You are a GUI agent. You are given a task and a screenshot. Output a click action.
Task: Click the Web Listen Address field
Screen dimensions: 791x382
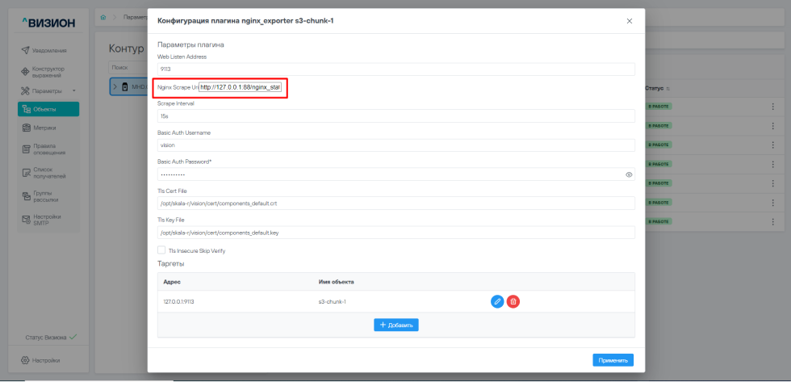click(396, 69)
